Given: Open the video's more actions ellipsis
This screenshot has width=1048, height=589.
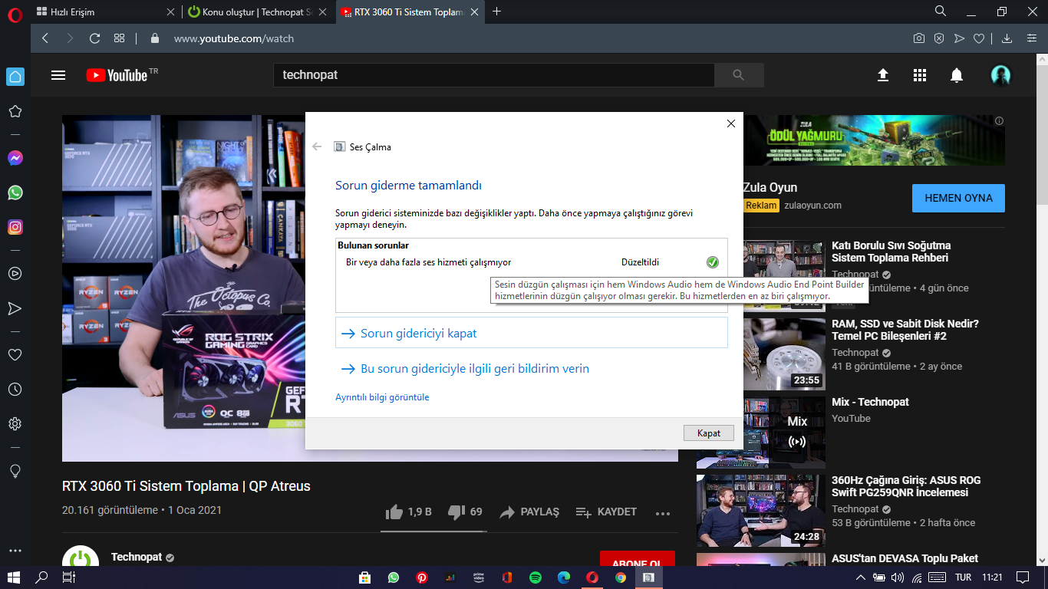Looking at the screenshot, I should click(x=663, y=512).
